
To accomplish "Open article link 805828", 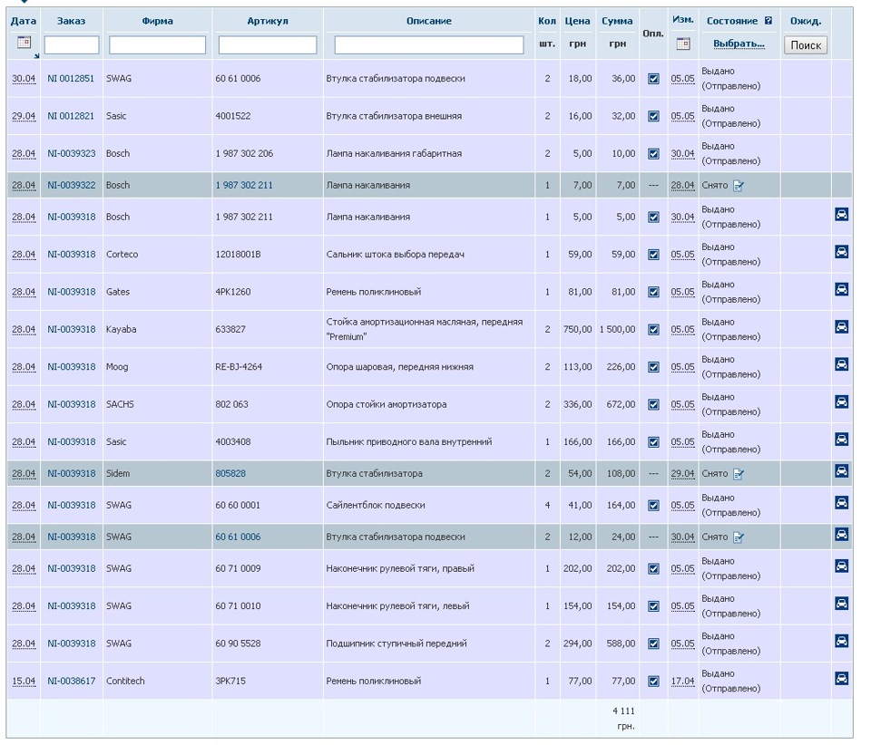I will [x=230, y=474].
